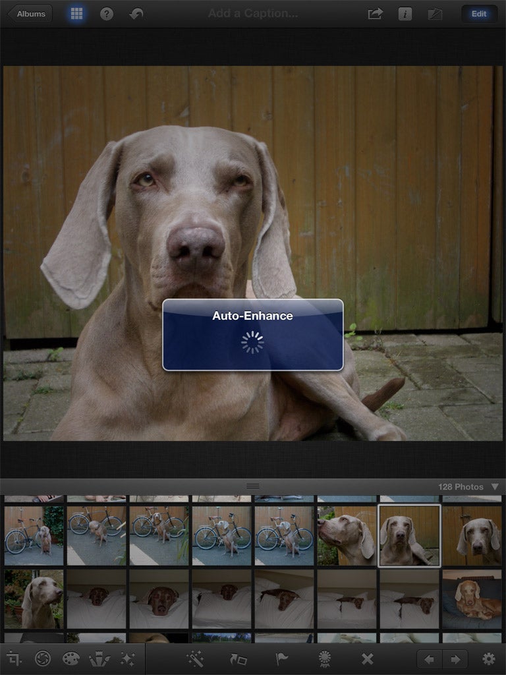The image size is (506, 675).
Task: Select the Brushes tool
Action: click(99, 658)
